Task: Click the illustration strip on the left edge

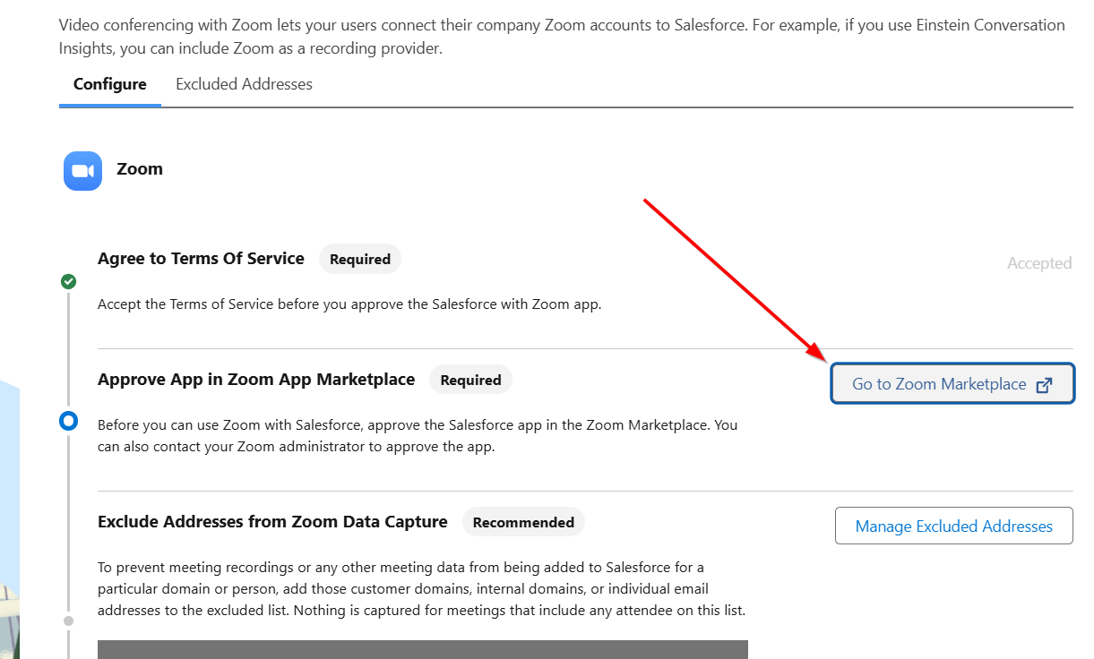Action: pyautogui.click(x=9, y=519)
